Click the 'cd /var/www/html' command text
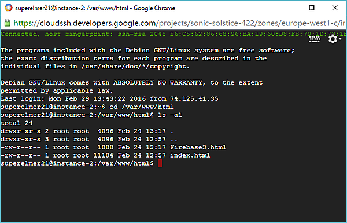The width and height of the screenshot is (347, 223). pyautogui.click(x=142, y=107)
